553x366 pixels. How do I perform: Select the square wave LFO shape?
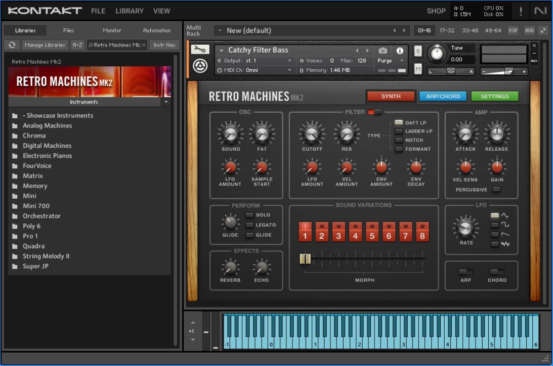495,224
